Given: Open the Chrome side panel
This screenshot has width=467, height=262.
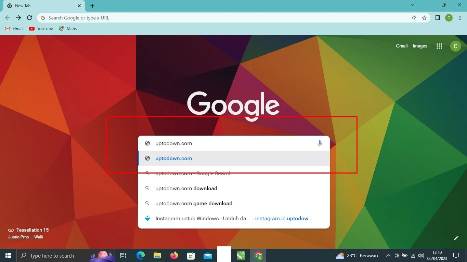Looking at the screenshot, I should [438, 18].
